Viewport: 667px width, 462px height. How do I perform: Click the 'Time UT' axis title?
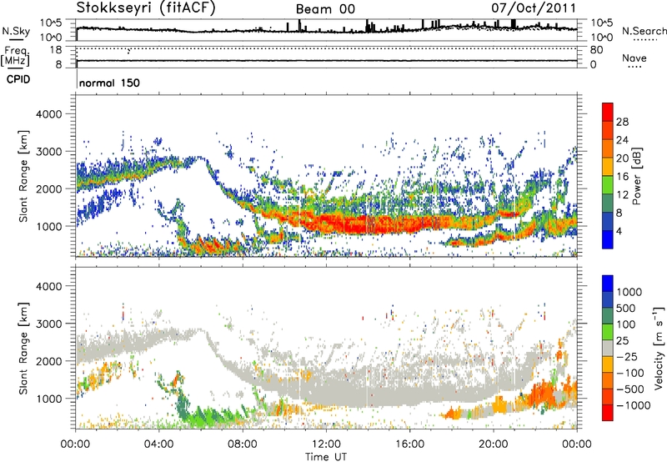(326, 457)
